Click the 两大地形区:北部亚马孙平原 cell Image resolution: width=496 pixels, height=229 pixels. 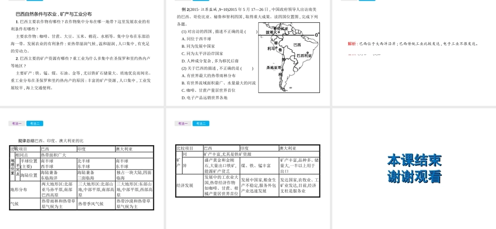59,189
